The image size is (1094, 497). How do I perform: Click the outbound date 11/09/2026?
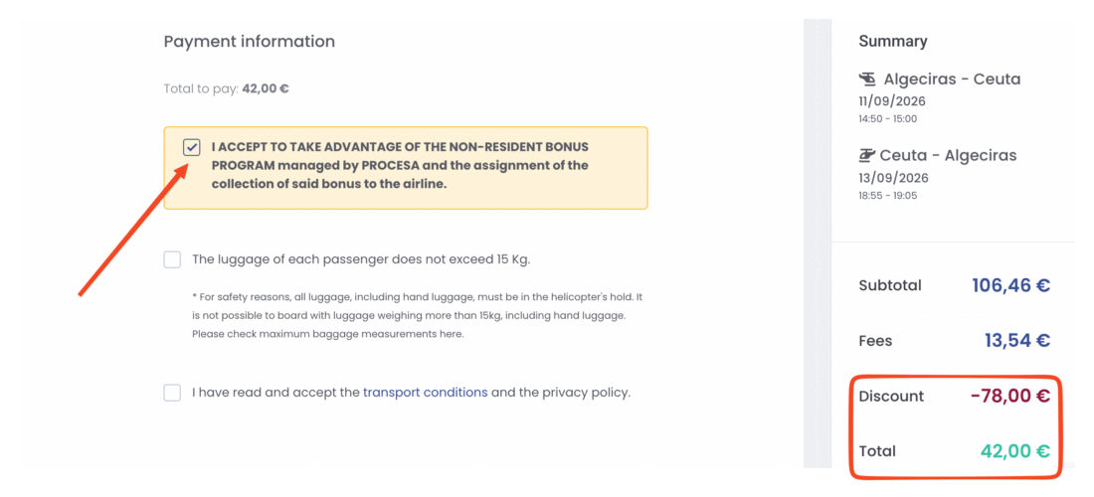[892, 101]
